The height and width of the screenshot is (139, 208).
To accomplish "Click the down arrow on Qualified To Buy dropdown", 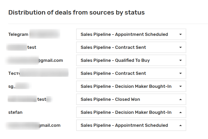I will tap(181, 60).
